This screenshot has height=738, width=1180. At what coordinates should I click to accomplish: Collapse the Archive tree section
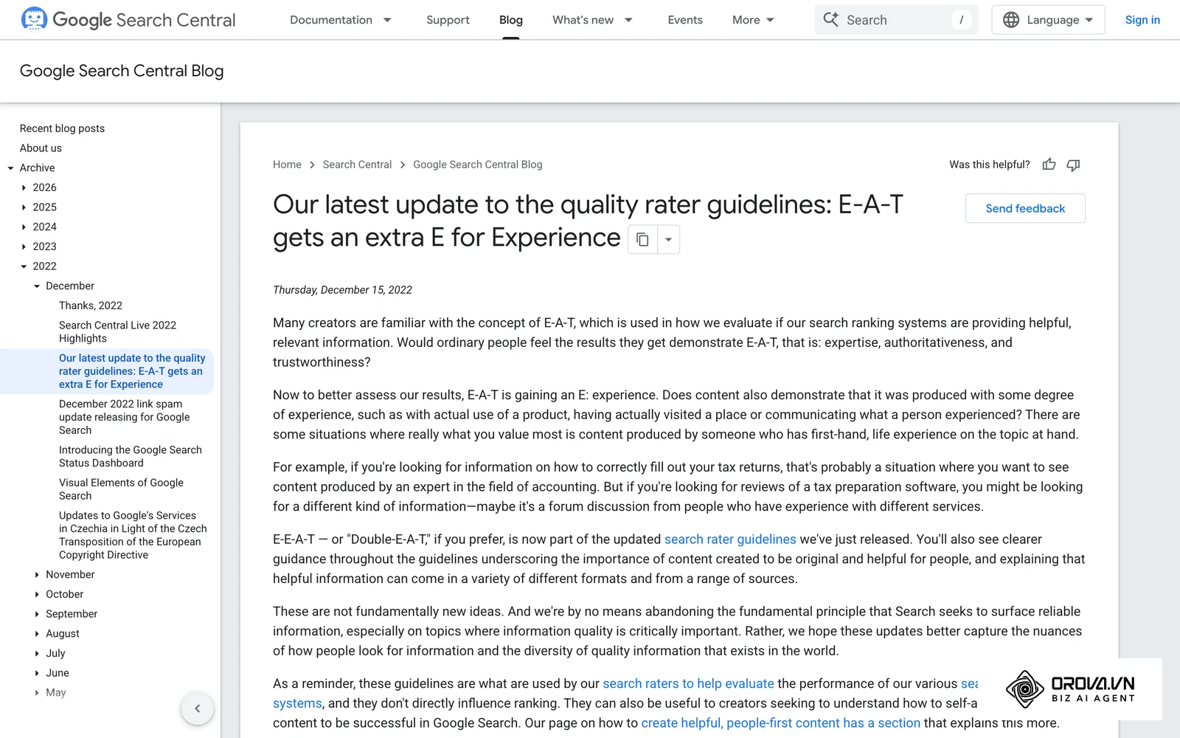[11, 168]
